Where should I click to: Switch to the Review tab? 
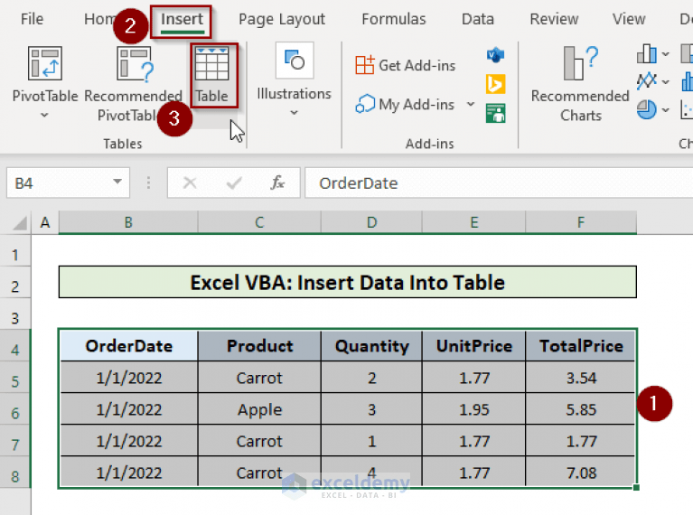[554, 19]
